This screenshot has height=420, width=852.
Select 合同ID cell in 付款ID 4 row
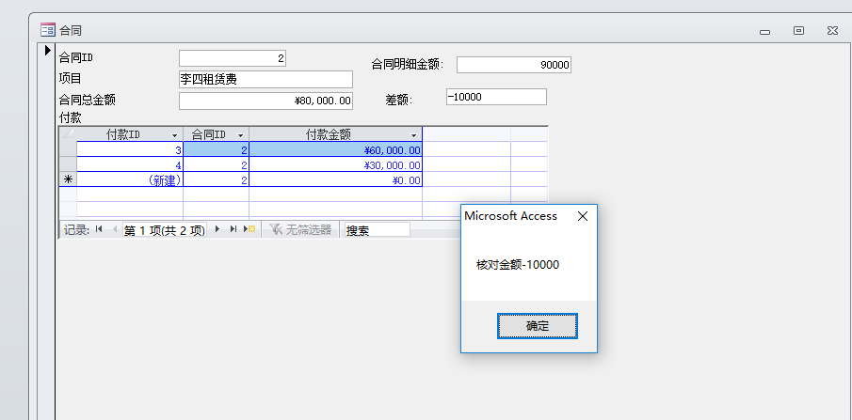pyautogui.click(x=216, y=164)
